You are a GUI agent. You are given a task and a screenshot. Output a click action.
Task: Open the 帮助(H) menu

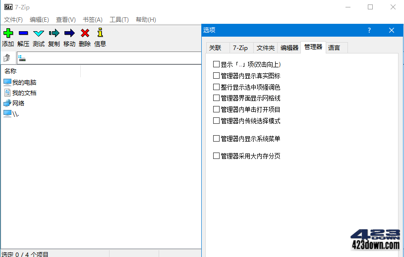146,20
